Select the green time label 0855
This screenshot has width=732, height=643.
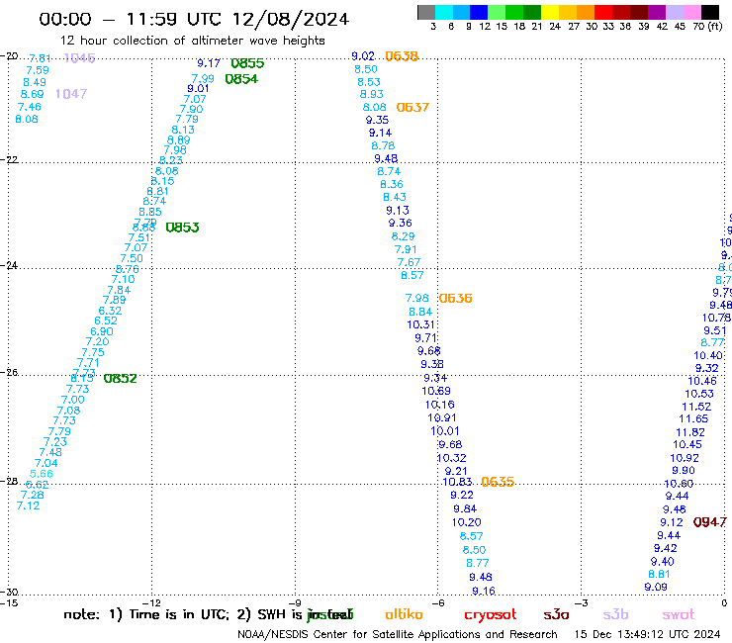pos(247,63)
